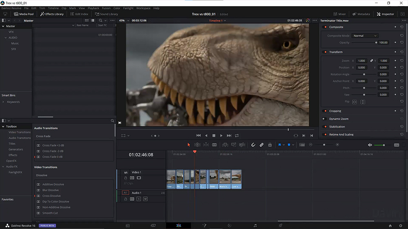Screen dimensions: 408x229
Task: Jump to last frame in viewer
Action: 229,135
